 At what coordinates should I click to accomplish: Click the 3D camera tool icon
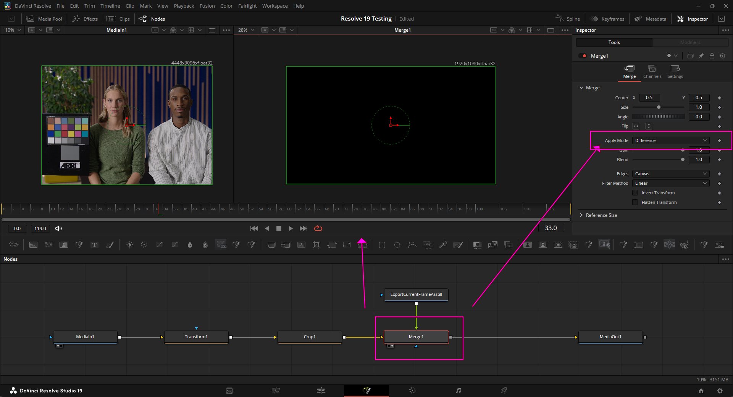pos(685,245)
